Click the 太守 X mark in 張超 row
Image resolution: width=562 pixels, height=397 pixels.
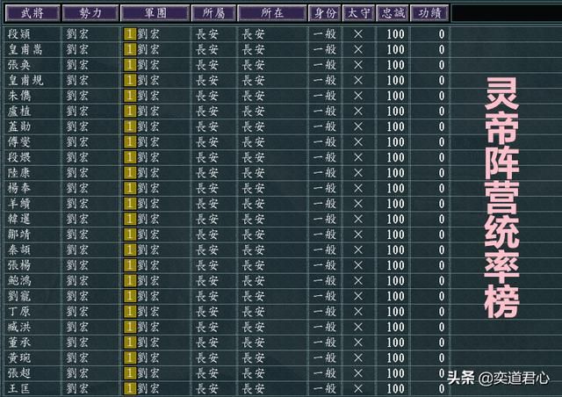coord(358,373)
